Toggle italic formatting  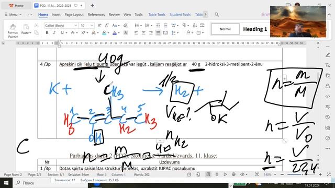(54, 33)
